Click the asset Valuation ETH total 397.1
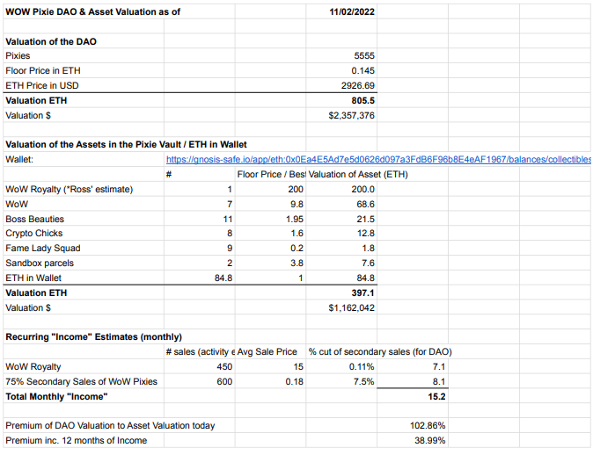 tap(363, 292)
